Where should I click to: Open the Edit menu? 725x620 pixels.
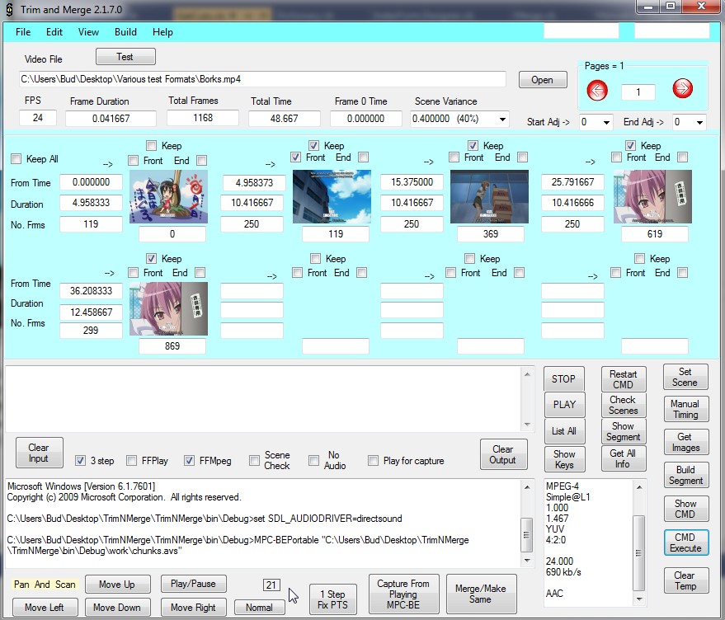click(54, 32)
